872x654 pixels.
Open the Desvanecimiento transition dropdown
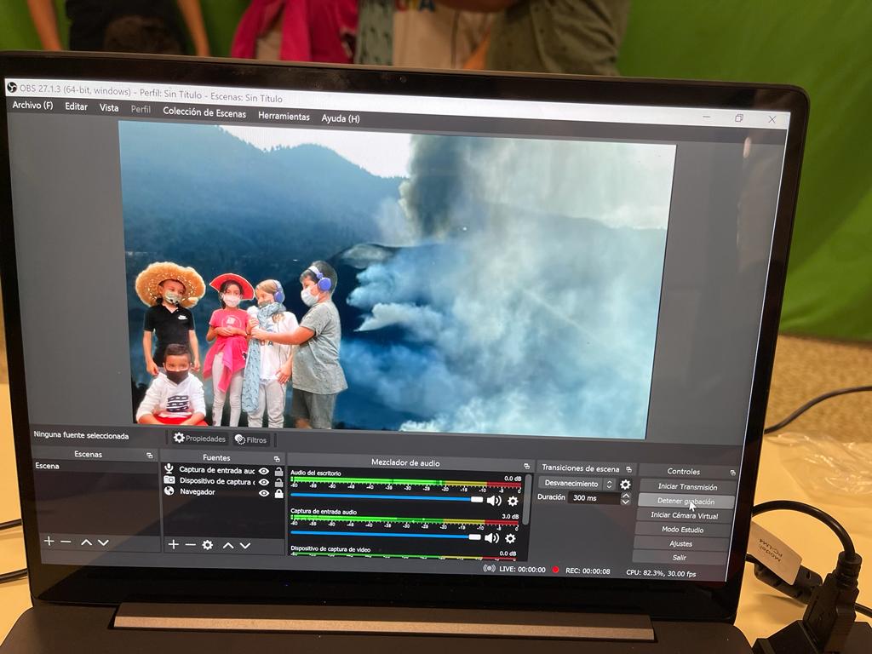(578, 484)
